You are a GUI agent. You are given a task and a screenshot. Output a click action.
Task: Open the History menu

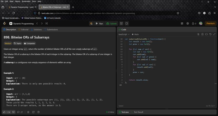17,1
